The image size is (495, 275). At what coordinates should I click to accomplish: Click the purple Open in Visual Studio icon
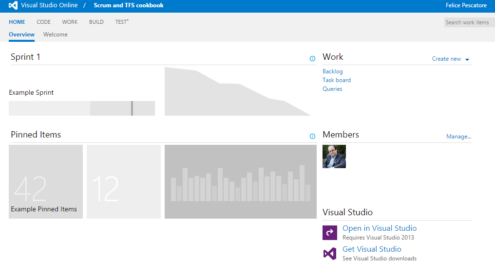[x=329, y=233]
